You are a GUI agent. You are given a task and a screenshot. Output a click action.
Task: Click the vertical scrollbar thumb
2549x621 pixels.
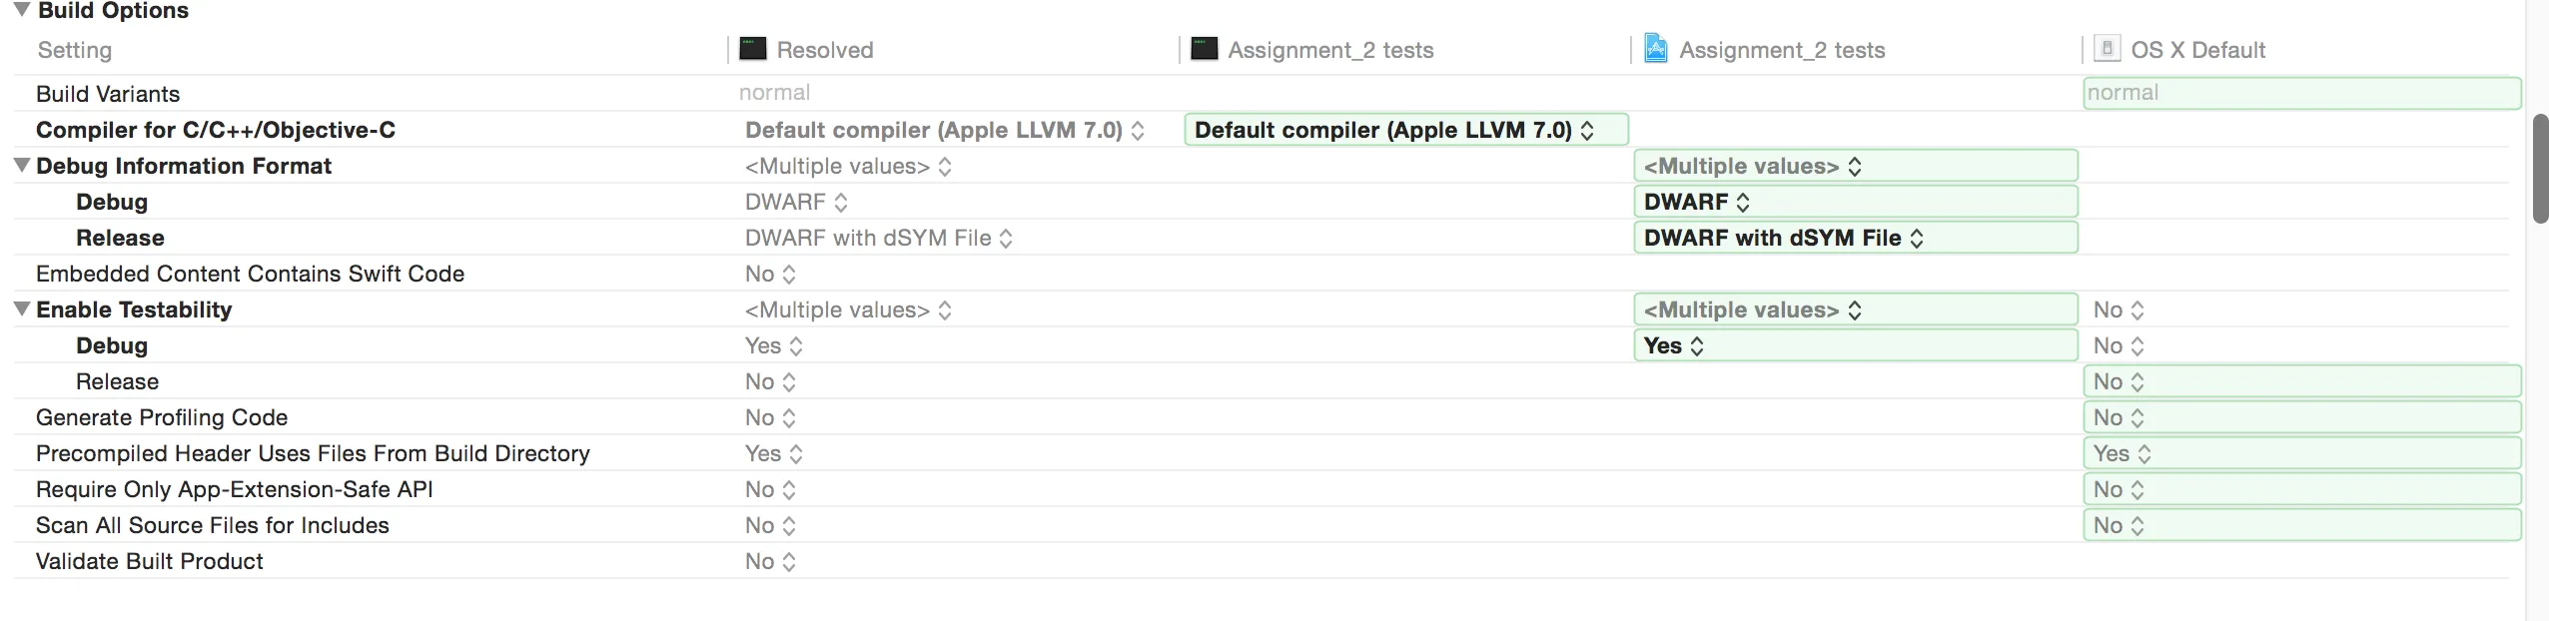[x=2540, y=170]
